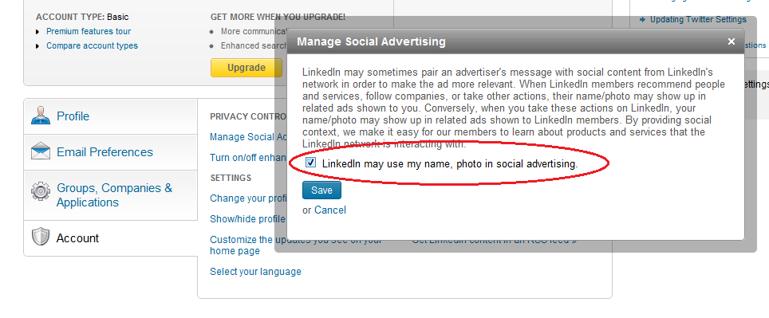Select the Account tab
769x318 pixels.
(x=111, y=238)
